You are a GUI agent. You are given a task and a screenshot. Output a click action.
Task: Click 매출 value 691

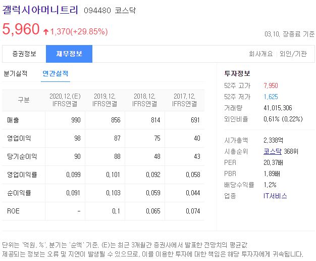click(195, 120)
